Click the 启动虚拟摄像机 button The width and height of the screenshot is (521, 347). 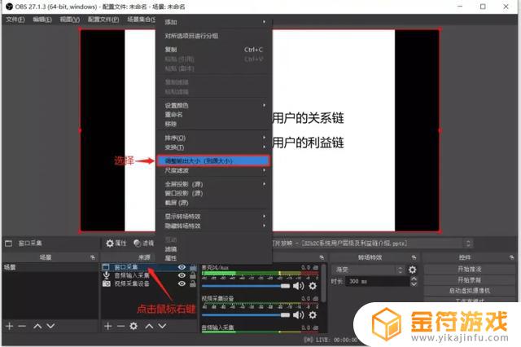470,291
